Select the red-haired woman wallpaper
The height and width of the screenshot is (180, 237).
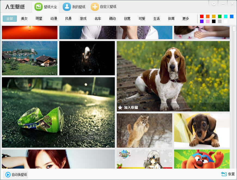(x=58, y=159)
